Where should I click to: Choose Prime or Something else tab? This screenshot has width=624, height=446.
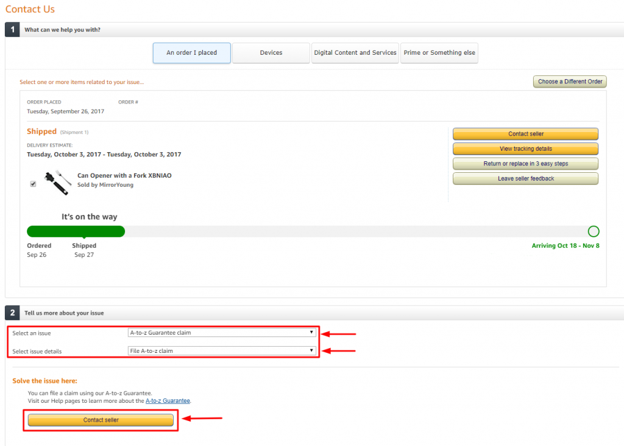pyautogui.click(x=439, y=53)
